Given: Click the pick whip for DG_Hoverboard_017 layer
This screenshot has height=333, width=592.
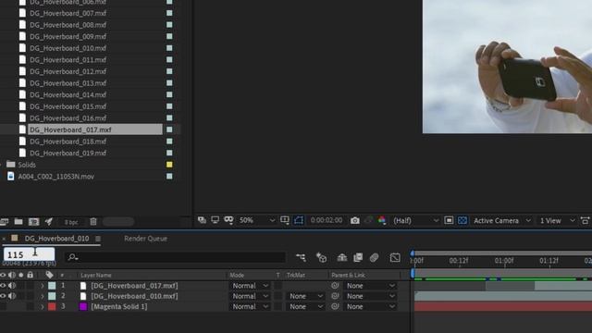Looking at the screenshot, I should pyautogui.click(x=335, y=286).
